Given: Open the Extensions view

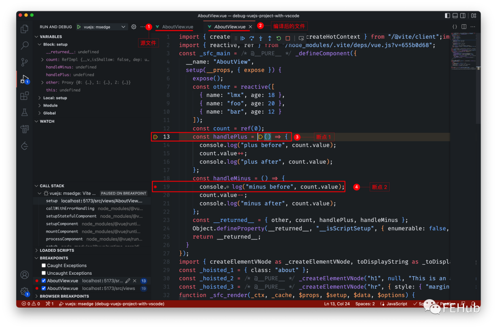Looking at the screenshot, I should click(24, 96).
